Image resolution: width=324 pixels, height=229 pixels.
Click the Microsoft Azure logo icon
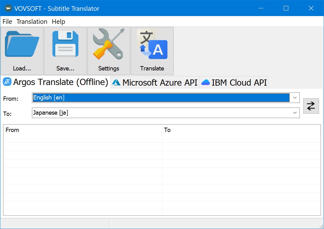coord(116,82)
